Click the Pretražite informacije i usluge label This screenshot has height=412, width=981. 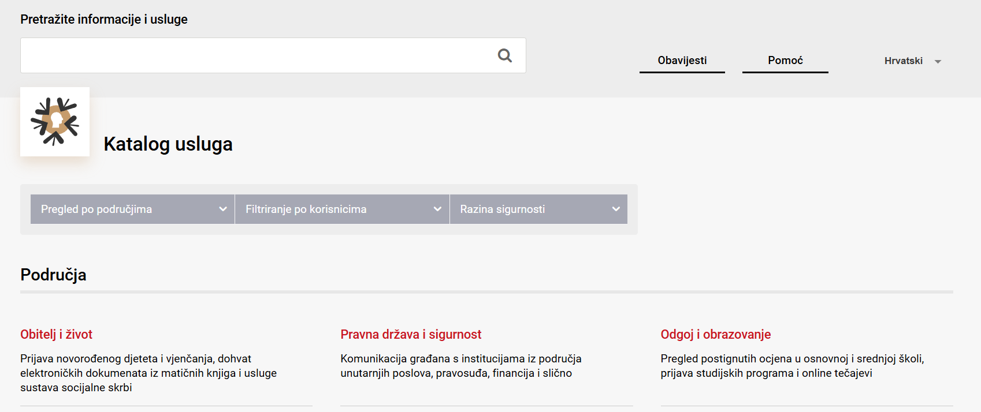(x=104, y=19)
